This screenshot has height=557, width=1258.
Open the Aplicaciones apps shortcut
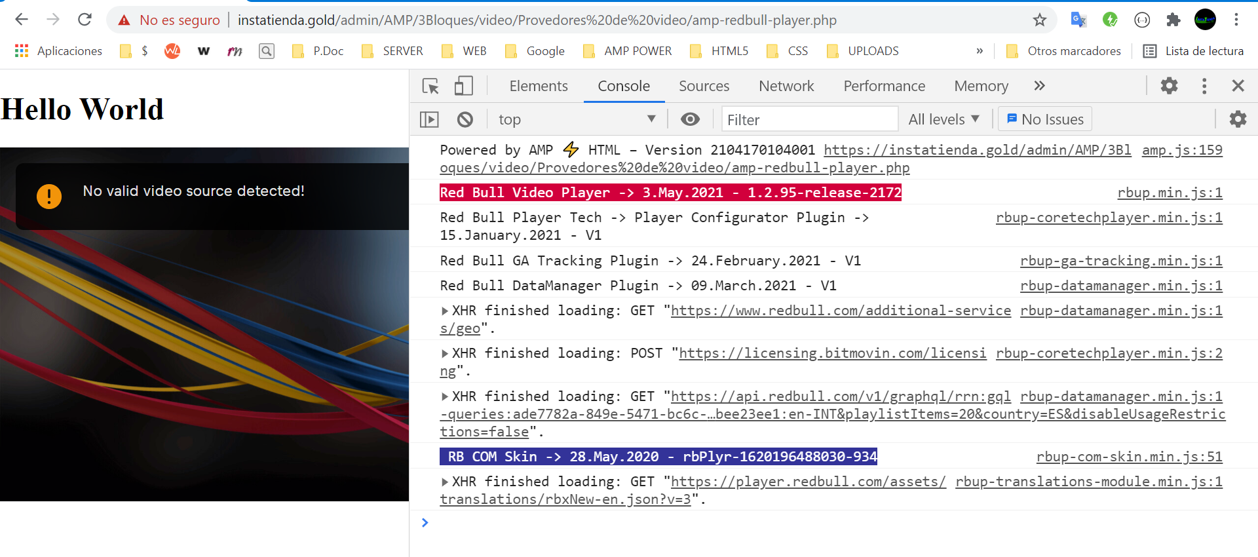[x=58, y=51]
